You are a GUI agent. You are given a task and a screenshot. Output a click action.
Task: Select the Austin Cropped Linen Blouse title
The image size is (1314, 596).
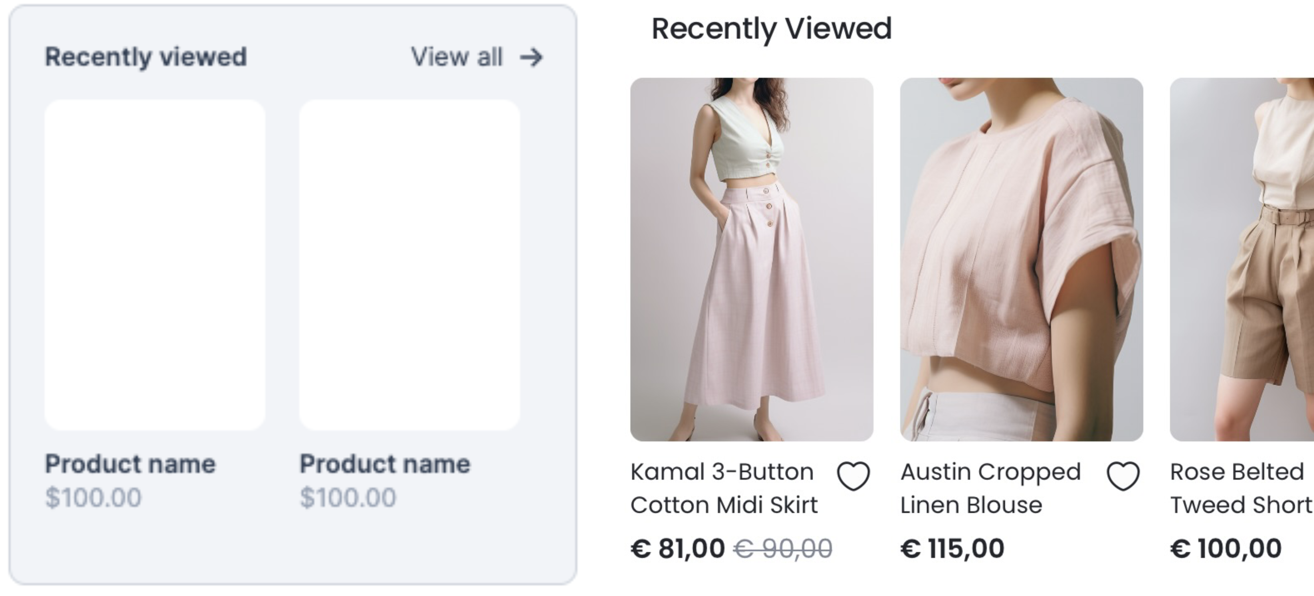(x=990, y=488)
